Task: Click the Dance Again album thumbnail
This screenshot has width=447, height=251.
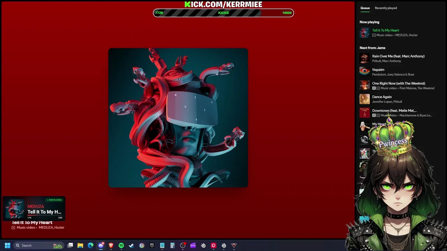Action: click(x=365, y=99)
